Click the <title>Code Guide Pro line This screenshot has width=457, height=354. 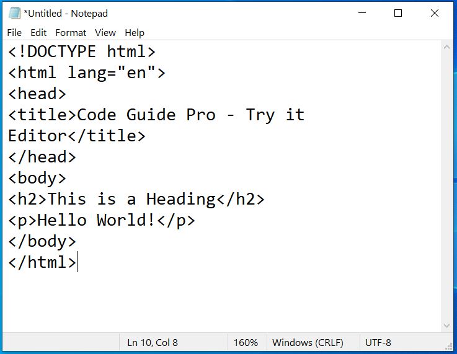point(156,115)
